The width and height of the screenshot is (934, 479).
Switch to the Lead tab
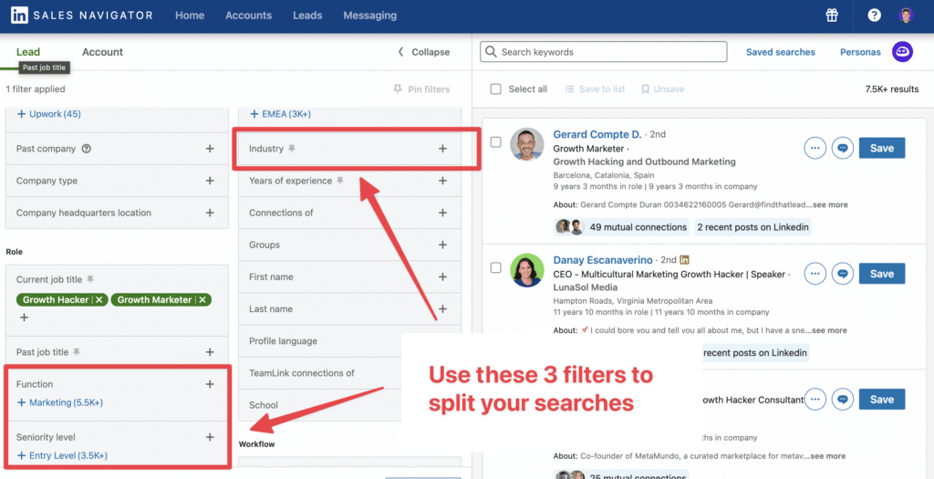tap(28, 52)
